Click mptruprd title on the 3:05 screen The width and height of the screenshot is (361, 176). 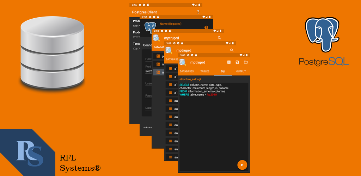(197, 62)
